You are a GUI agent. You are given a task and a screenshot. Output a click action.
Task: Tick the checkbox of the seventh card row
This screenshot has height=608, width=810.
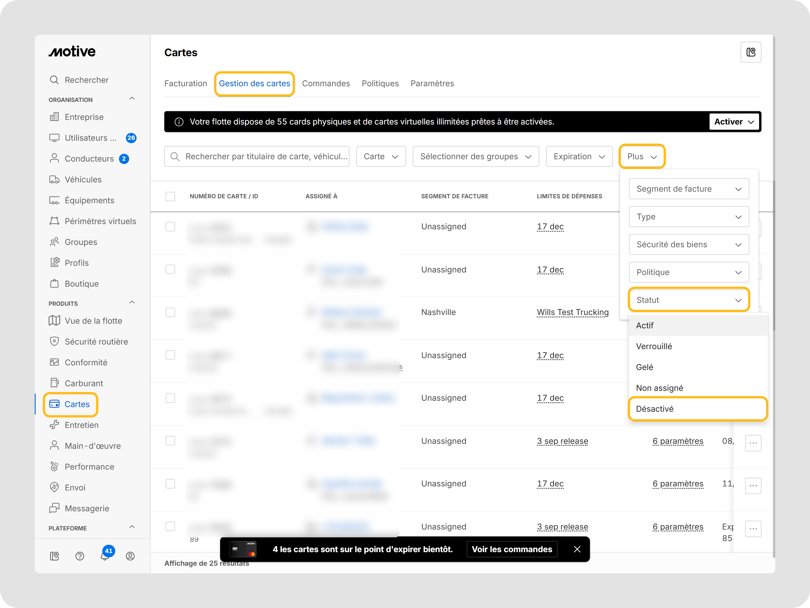(170, 484)
